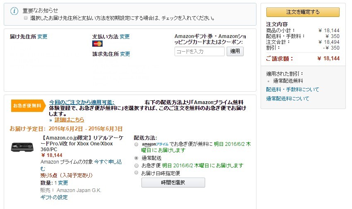This screenshot has width=352, height=209.
Task: Click 変更 next to 請求先住所
Action: pos(125,54)
